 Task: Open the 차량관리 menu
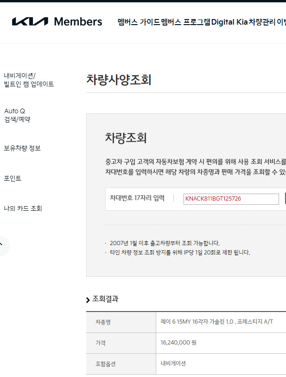tap(262, 22)
